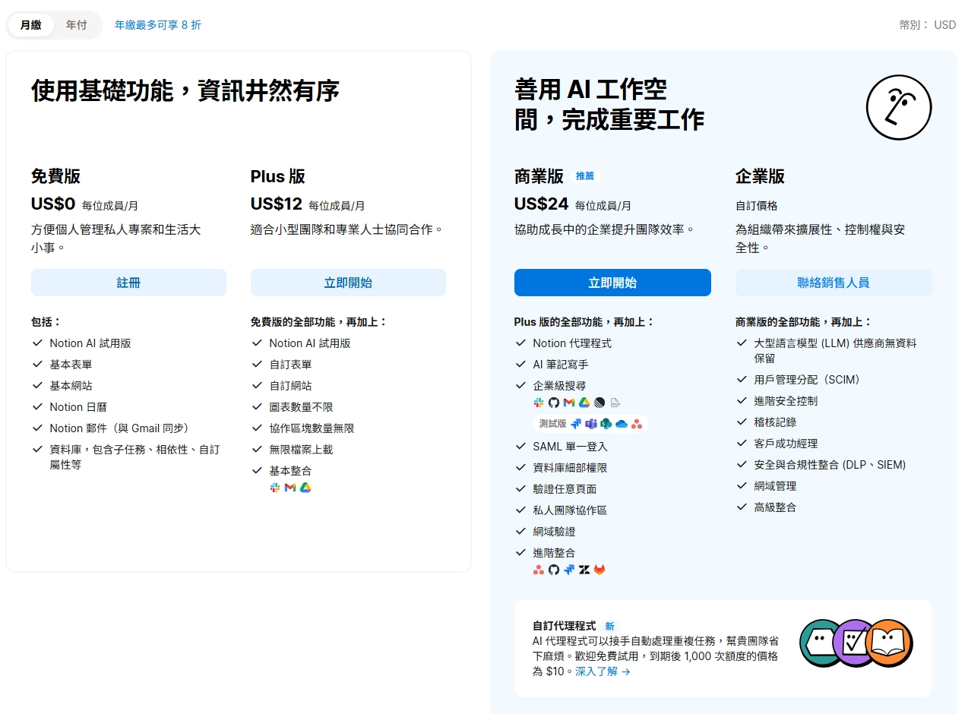Click the 推薦 badge on 商業版
This screenshot has width=968, height=714.
(586, 175)
